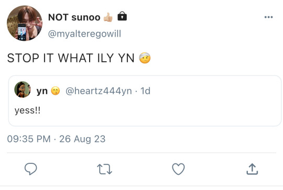Click the thumbs up emoji beside name
This screenshot has height=190, width=283.
point(108,17)
